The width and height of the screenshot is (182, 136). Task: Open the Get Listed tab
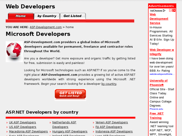click(73, 16)
